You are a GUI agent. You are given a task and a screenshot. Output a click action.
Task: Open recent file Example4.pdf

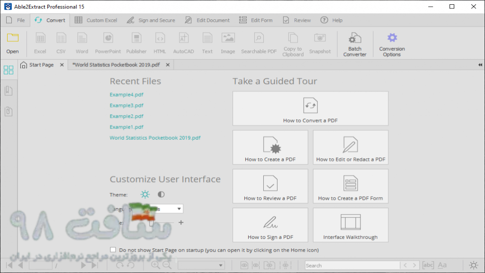click(x=126, y=94)
